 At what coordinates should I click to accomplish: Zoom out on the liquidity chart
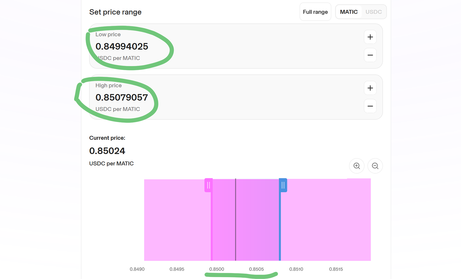coord(375,166)
